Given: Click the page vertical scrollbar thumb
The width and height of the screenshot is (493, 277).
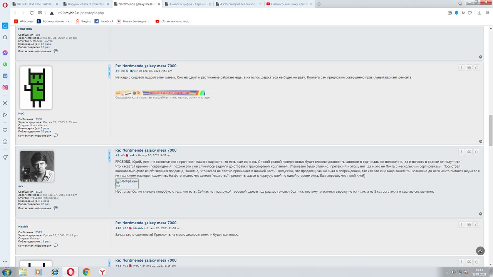Looking at the screenshot, I should (491, 130).
